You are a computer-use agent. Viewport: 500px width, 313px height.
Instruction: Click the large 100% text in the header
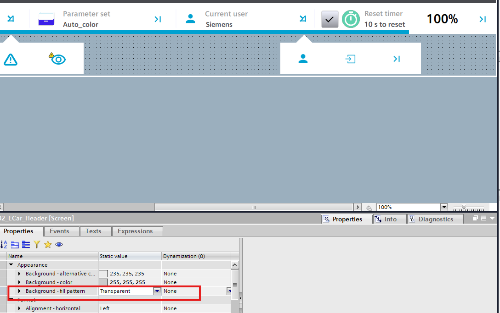[442, 19]
